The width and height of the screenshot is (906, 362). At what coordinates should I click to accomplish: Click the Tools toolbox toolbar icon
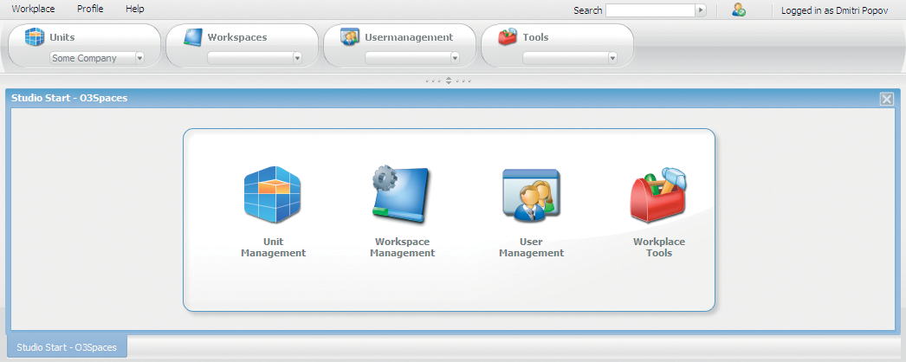(508, 37)
